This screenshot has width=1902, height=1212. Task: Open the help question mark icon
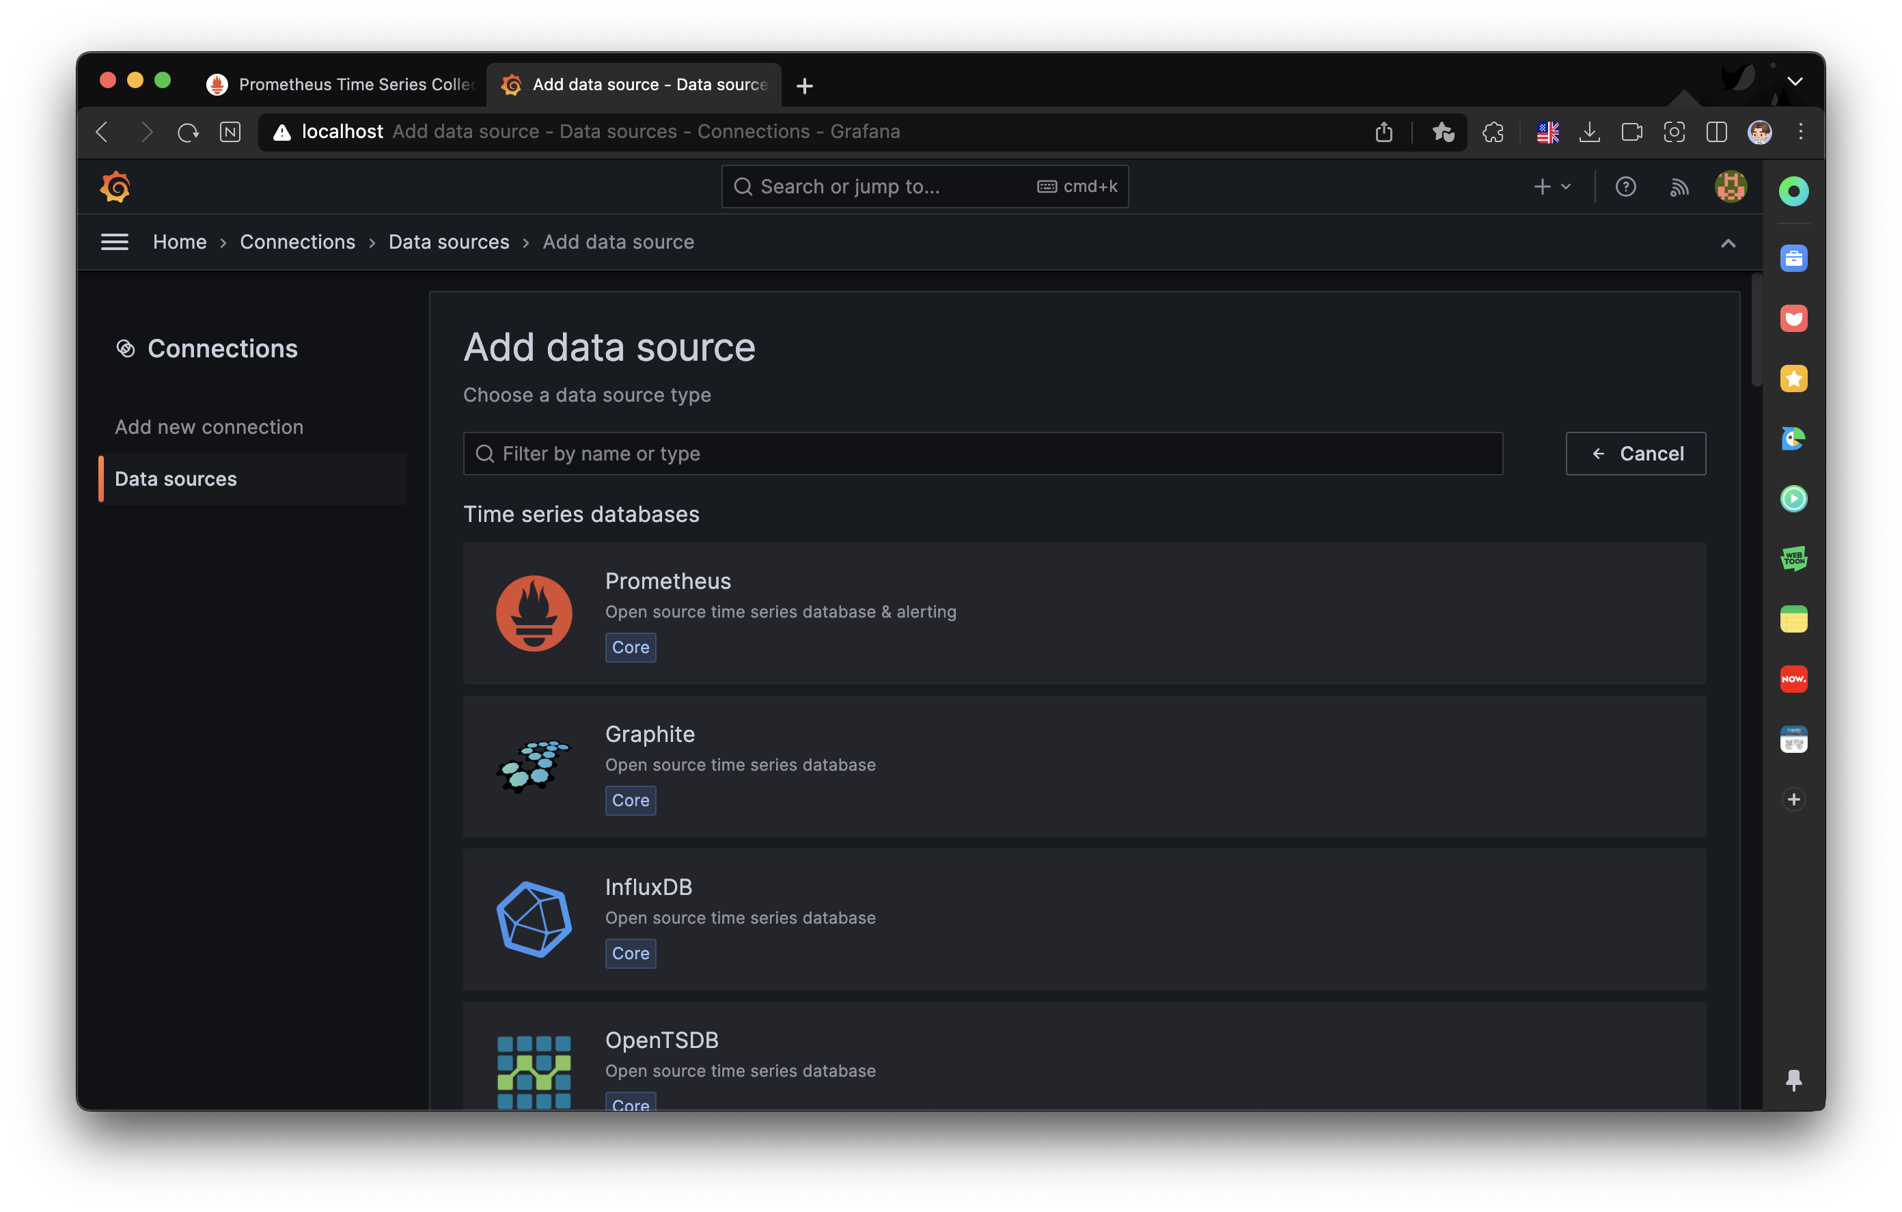tap(1625, 187)
